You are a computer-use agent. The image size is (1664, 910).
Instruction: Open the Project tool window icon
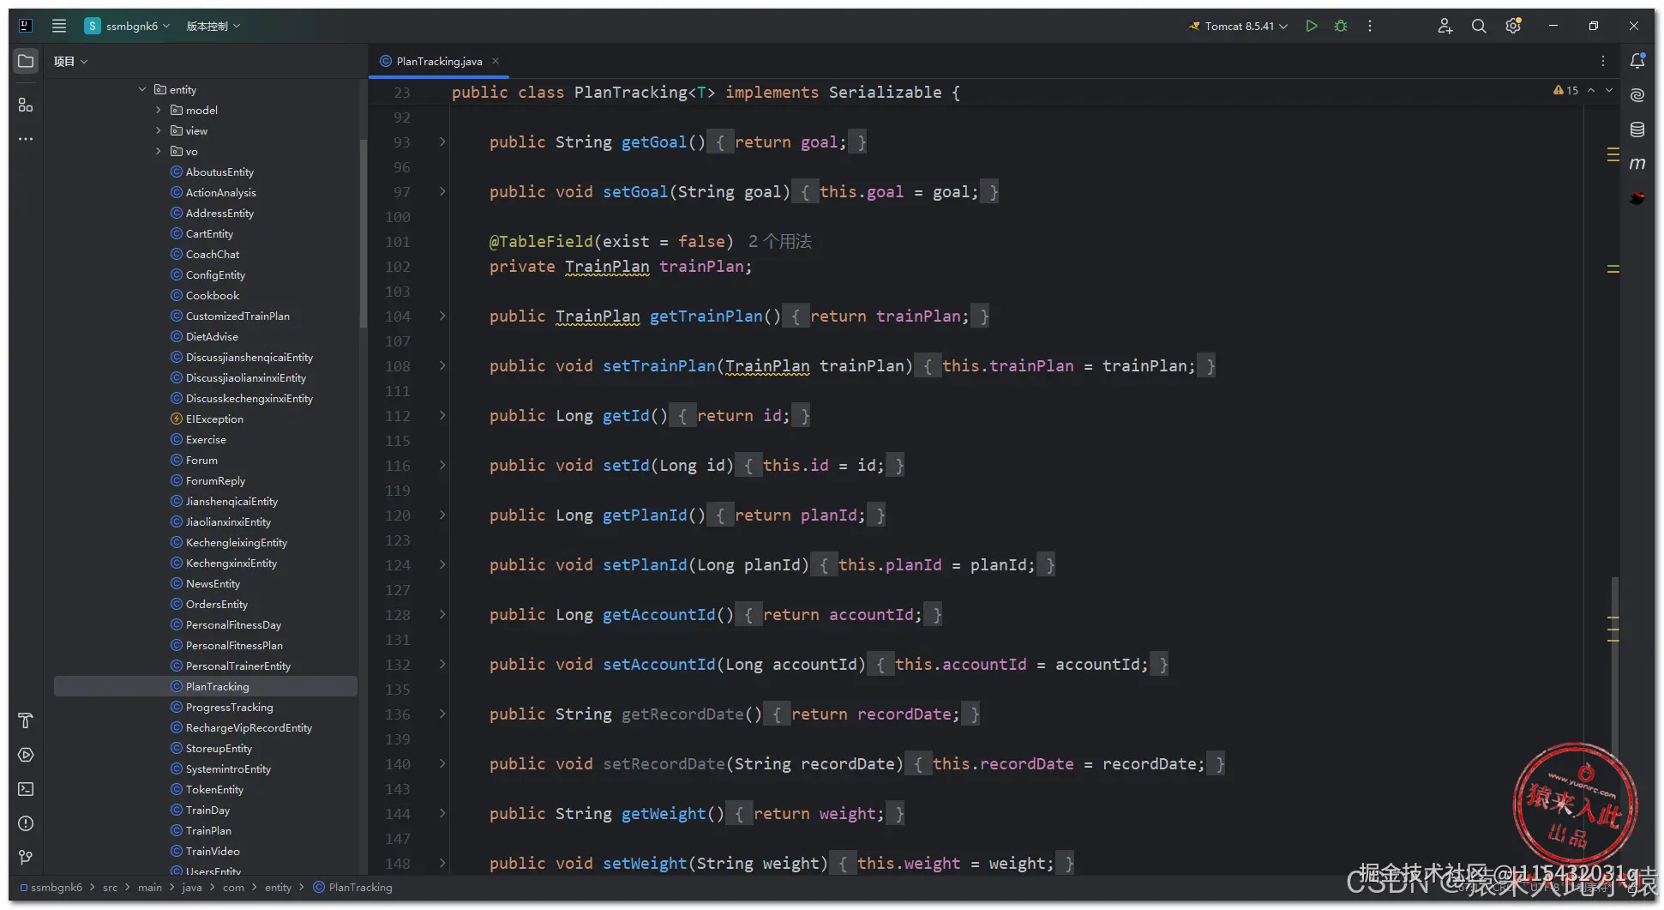pyautogui.click(x=26, y=62)
